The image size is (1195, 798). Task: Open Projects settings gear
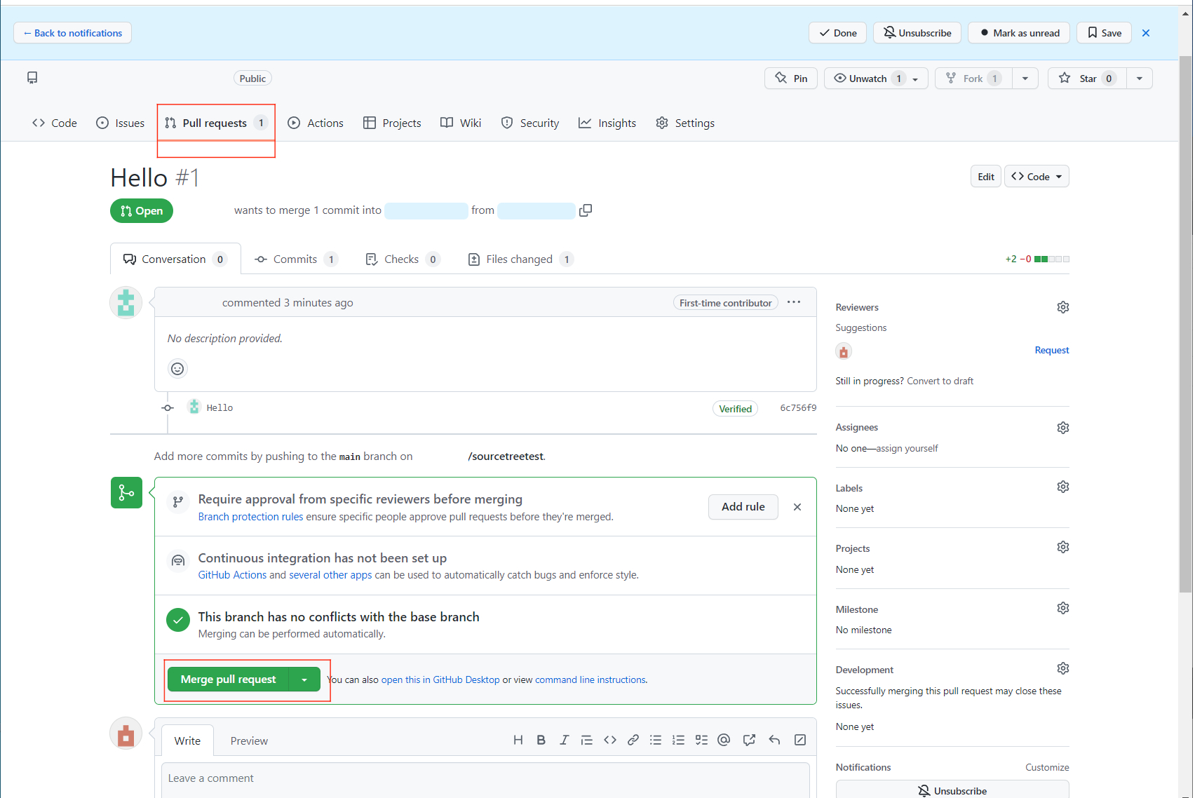pyautogui.click(x=1063, y=547)
